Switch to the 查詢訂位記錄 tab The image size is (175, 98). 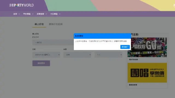[x=56, y=24]
